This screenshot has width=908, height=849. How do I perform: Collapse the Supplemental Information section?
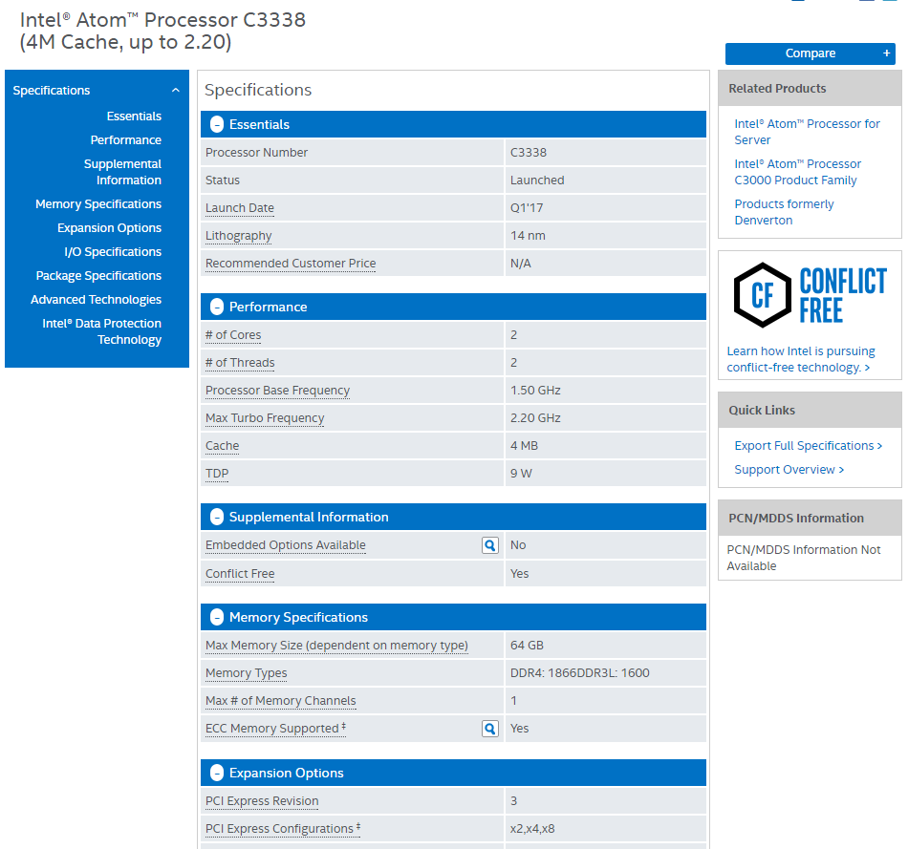pyautogui.click(x=217, y=517)
